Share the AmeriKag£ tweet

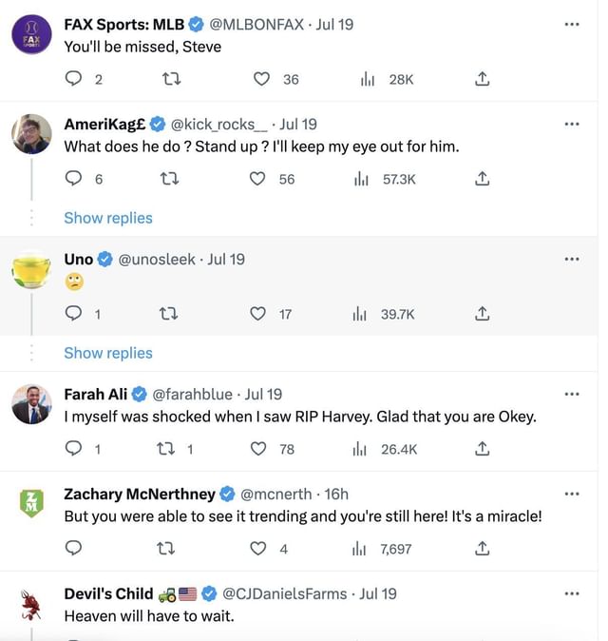[482, 179]
